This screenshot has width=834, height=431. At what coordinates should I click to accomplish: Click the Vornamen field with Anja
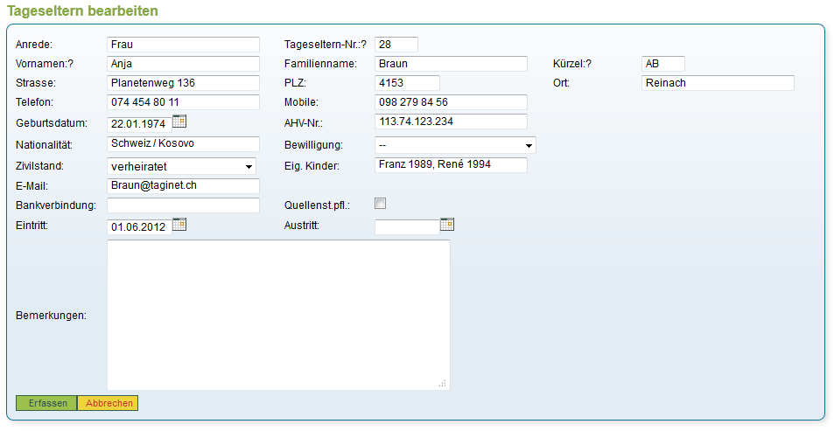coord(183,64)
